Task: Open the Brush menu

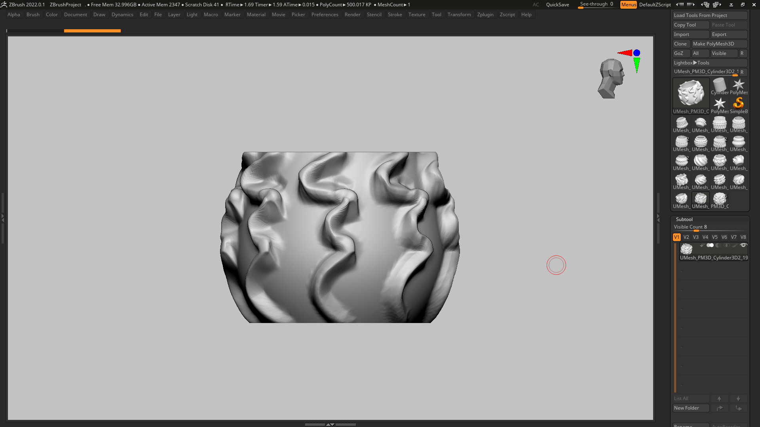Action: tap(33, 15)
